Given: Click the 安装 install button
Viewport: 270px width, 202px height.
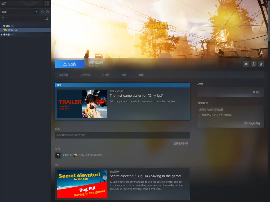Looking at the screenshot, I should (69, 64).
